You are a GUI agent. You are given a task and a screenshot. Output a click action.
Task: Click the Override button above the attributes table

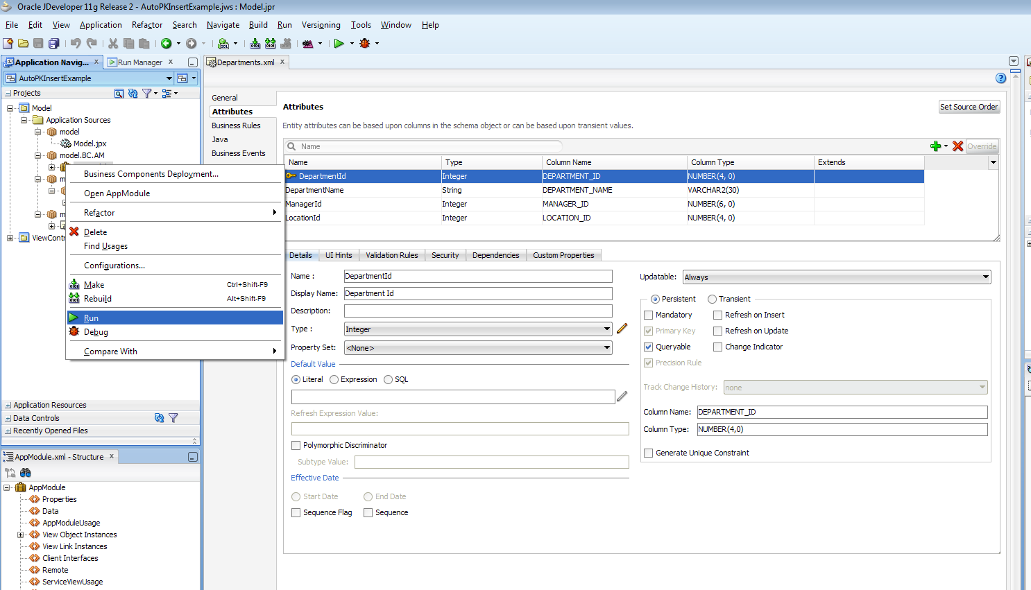982,146
